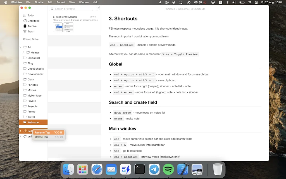286x179 pixels.
Task: Select the hello tag icon
Action: [25, 131]
